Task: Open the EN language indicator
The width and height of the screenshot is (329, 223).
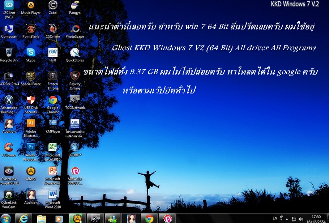Action: [x=275, y=219]
